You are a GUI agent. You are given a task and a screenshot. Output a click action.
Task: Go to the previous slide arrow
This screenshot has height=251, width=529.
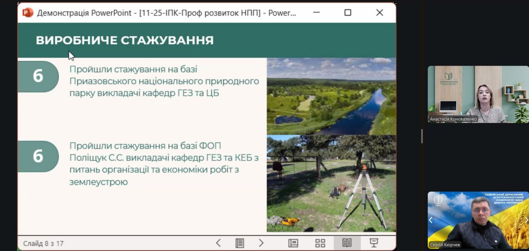[218, 243]
